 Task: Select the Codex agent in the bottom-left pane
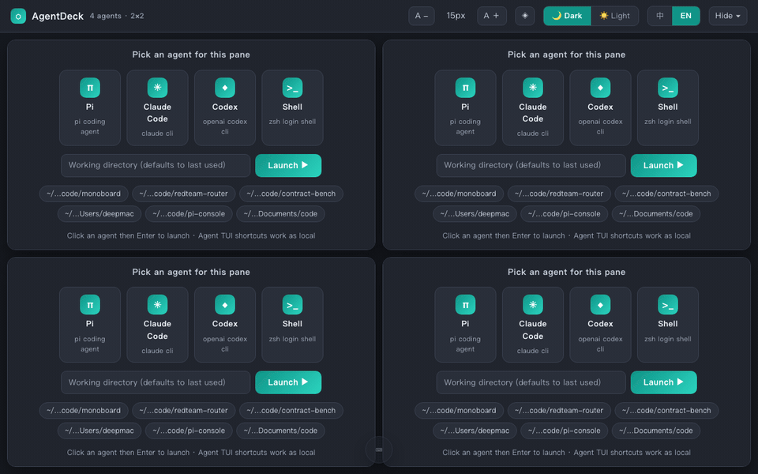coord(225,325)
